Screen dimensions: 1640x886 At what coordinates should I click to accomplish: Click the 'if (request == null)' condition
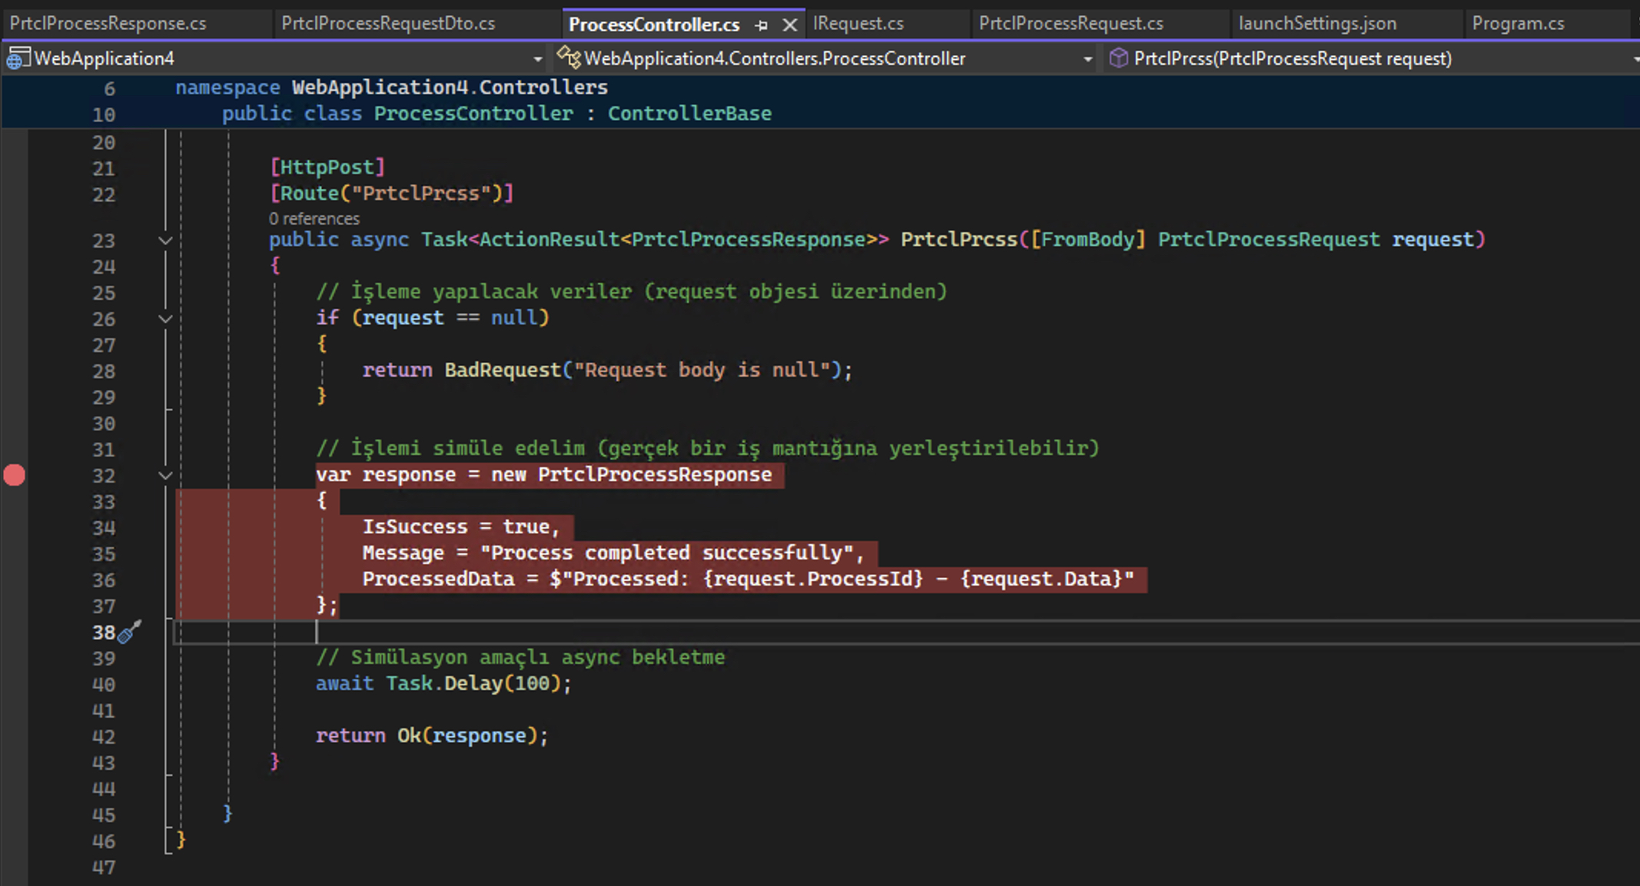432,317
